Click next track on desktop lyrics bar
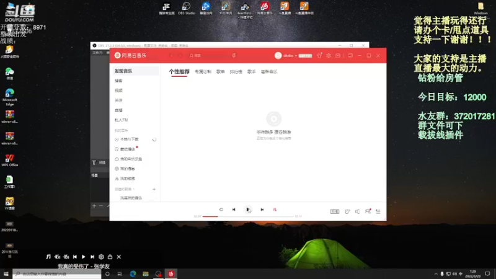This screenshot has width=496, height=279. (92, 257)
